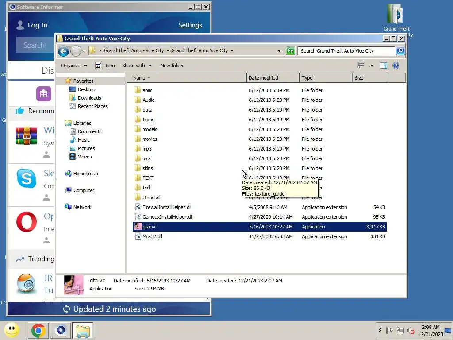Open the view options dropdown arrow
This screenshot has width=453, height=340.
pos(372,66)
